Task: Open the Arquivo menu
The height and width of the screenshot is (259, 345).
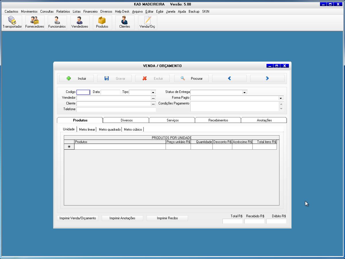Action: (137, 12)
